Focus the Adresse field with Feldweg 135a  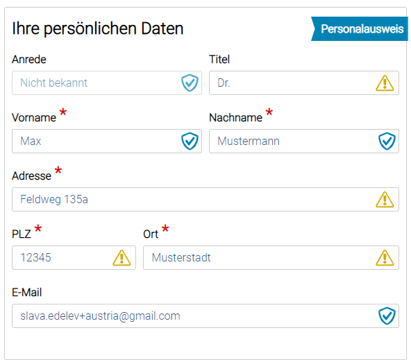click(x=205, y=199)
